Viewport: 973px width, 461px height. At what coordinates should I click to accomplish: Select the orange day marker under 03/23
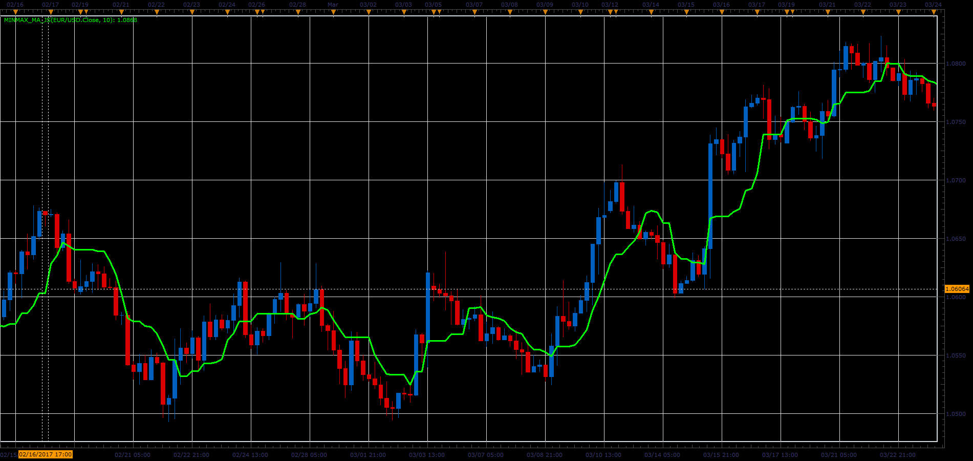click(898, 12)
